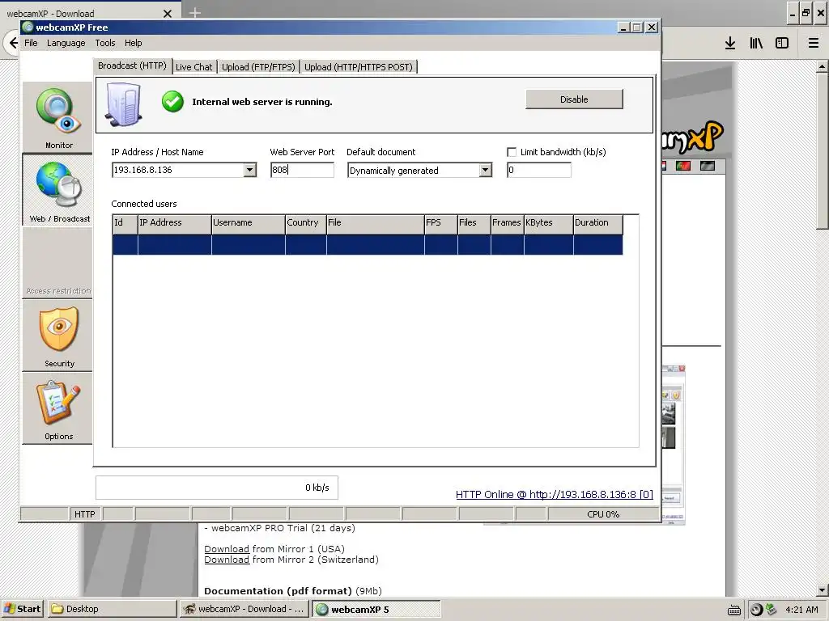The width and height of the screenshot is (829, 621).
Task: Click the screenshot thumbnail on the webpage
Action: pyautogui.click(x=673, y=445)
